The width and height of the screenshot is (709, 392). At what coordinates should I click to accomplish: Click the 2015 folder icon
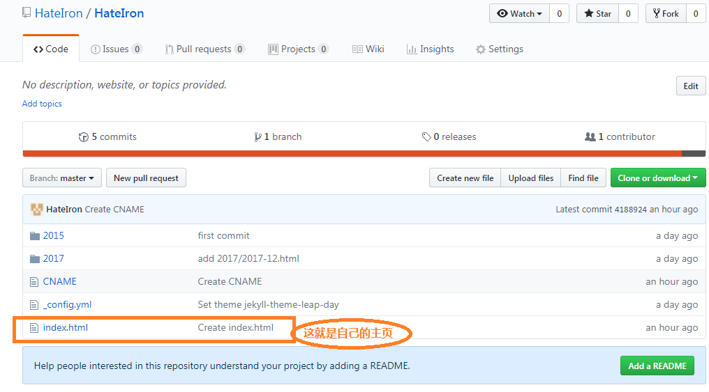(35, 236)
